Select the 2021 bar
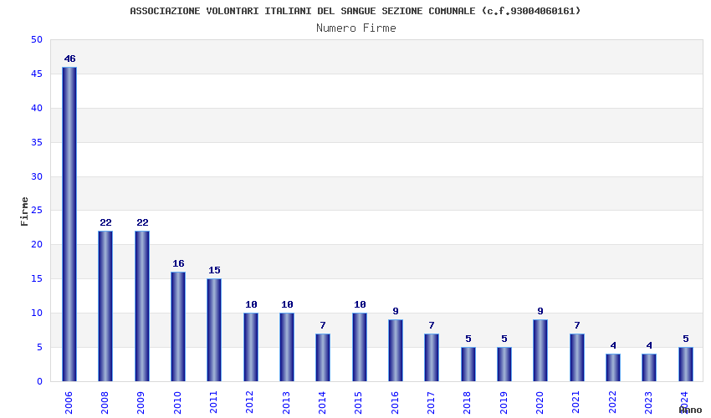The image size is (711, 418). pos(577,357)
